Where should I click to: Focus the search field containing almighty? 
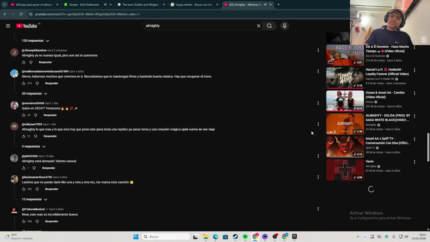point(199,26)
